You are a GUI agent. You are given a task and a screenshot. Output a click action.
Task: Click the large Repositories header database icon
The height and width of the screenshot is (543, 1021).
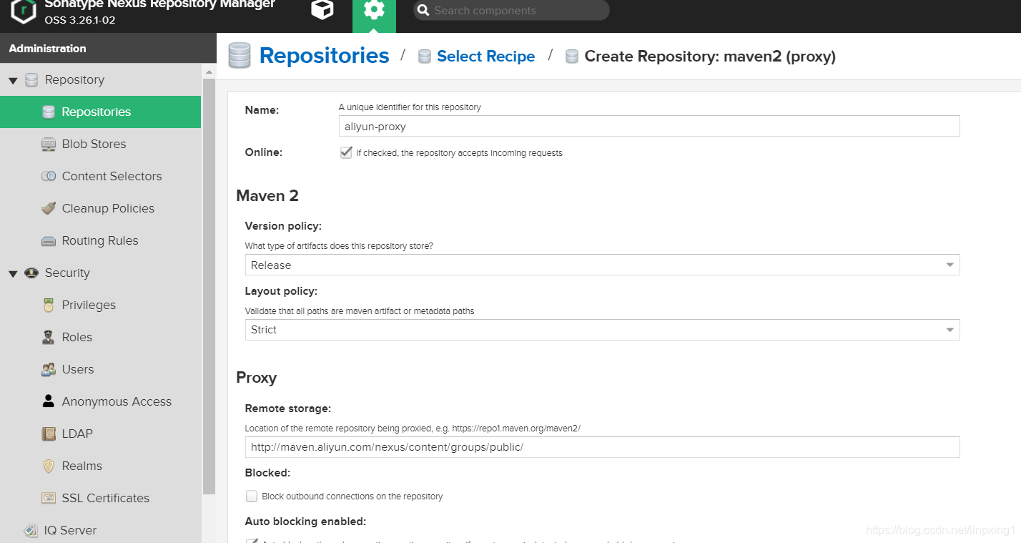coord(240,56)
